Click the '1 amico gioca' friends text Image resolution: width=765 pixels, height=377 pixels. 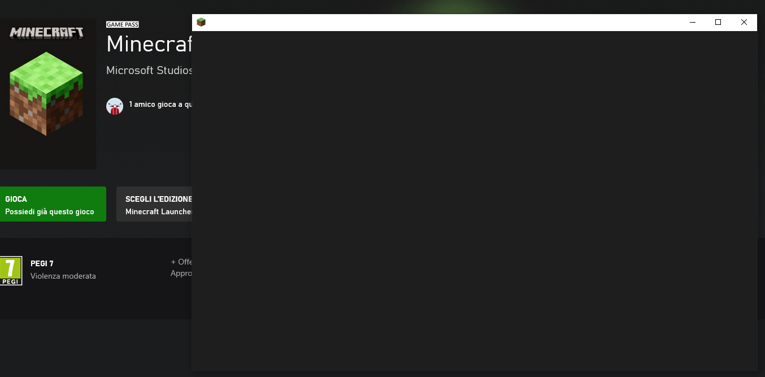160,105
